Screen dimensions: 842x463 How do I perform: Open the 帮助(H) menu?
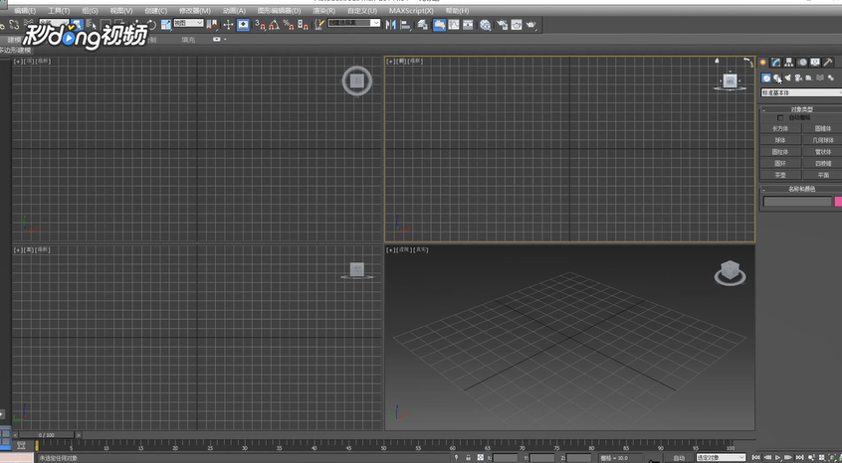coord(457,11)
